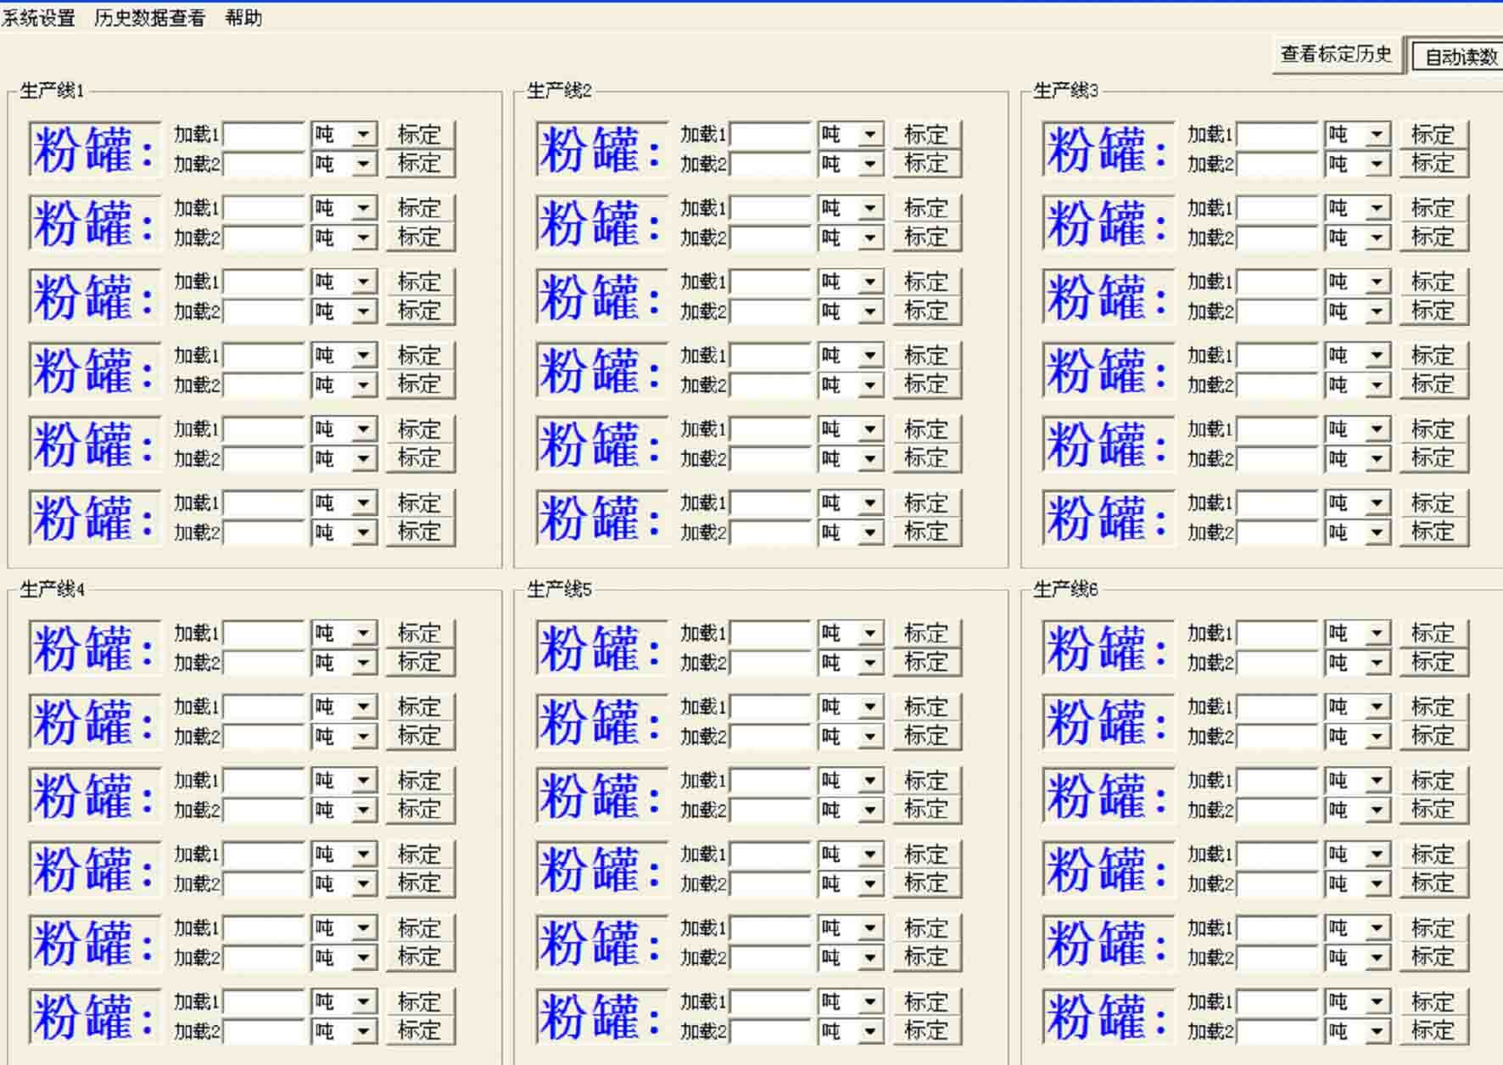
Task: Click 加载2 input field in 生产线3 second row
Action: 1277,238
